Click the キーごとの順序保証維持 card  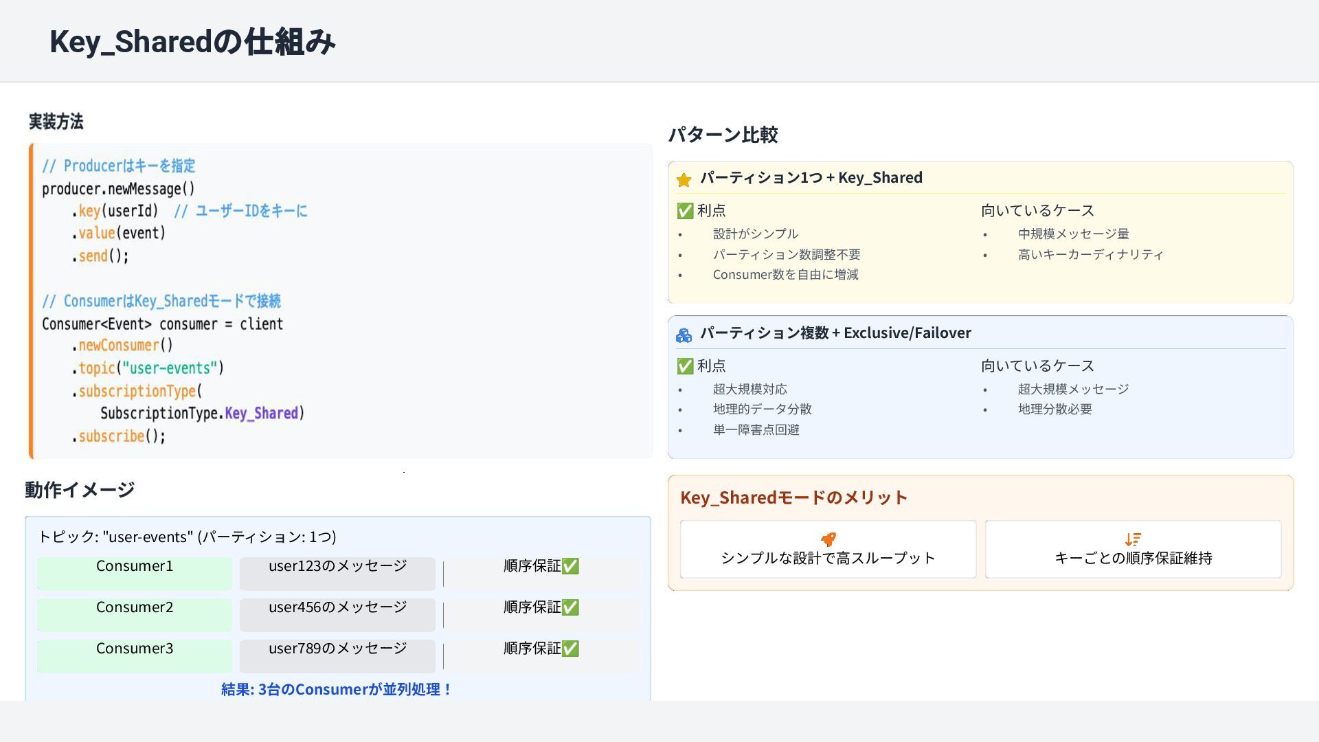pyautogui.click(x=1133, y=550)
